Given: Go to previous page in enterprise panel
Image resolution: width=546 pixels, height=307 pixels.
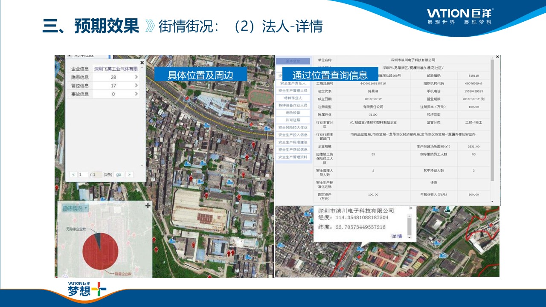Looking at the screenshot, I should [x=73, y=174].
